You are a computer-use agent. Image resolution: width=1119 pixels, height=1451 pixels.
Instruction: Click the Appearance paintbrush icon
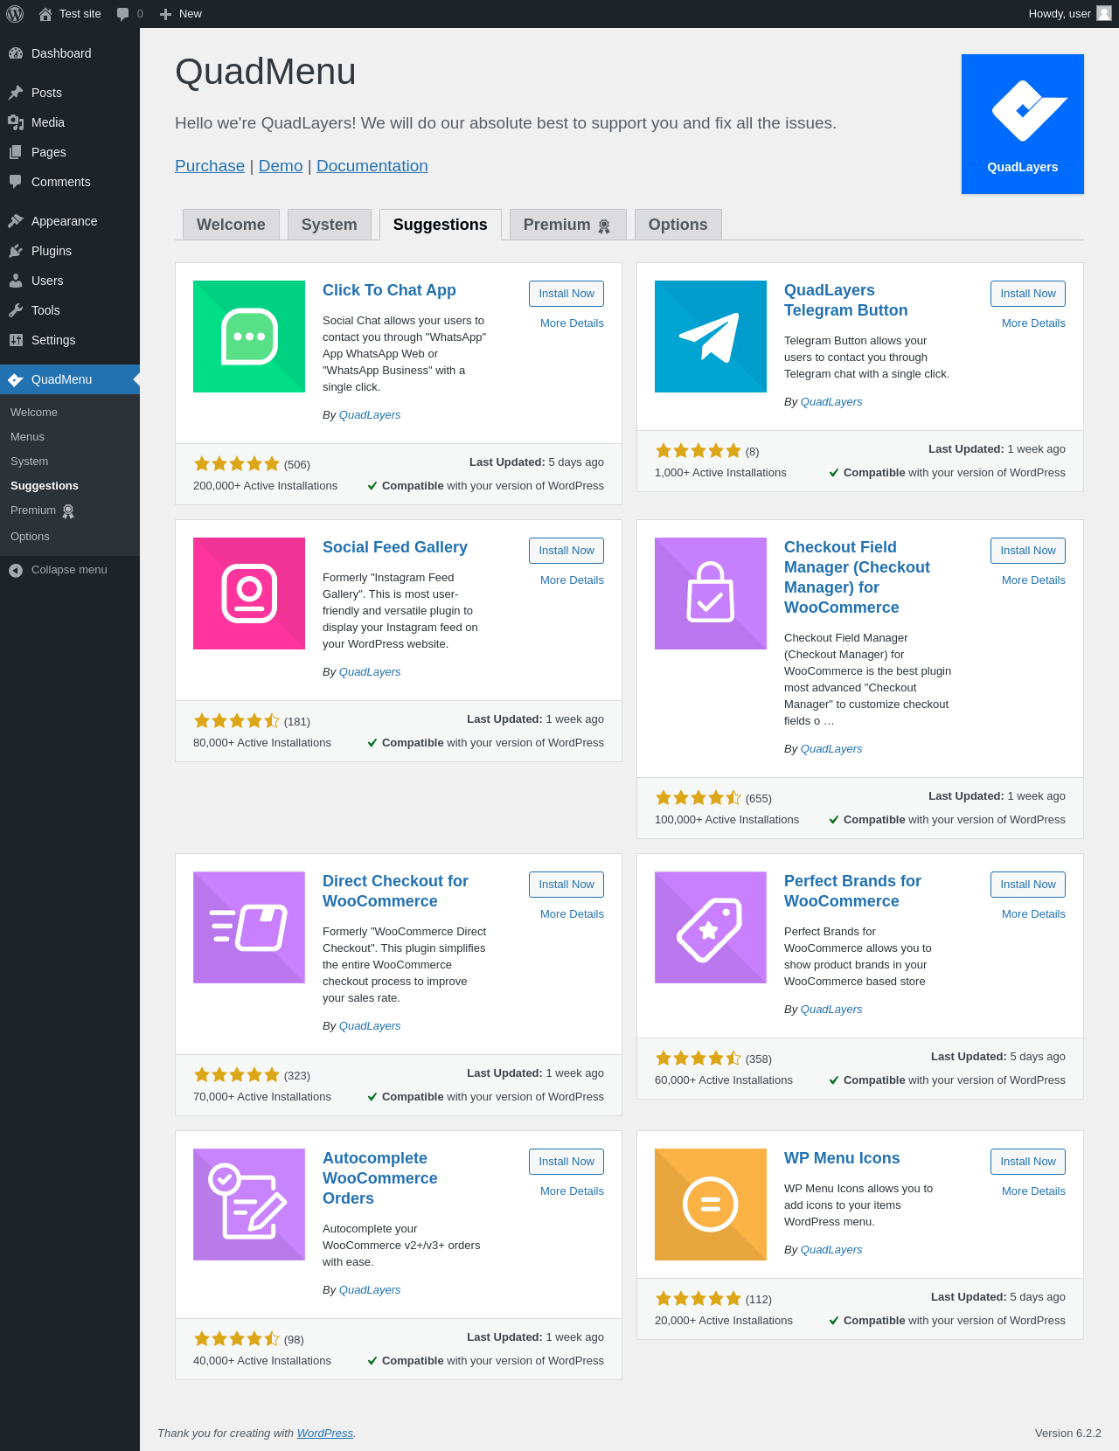(x=16, y=221)
